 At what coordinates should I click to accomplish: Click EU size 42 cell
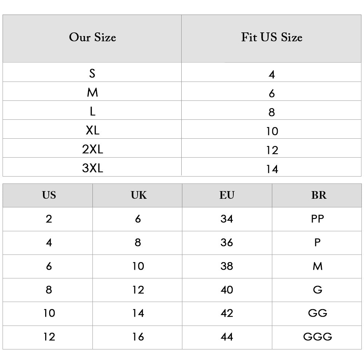[x=227, y=313]
